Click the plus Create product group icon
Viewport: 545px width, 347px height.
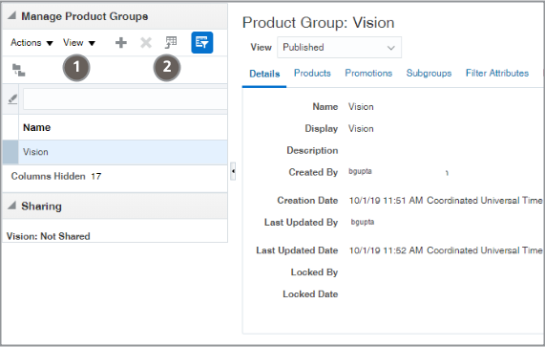point(121,43)
